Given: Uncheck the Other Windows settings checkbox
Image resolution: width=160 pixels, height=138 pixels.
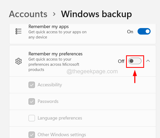Looking at the screenshot, I should [32, 135].
